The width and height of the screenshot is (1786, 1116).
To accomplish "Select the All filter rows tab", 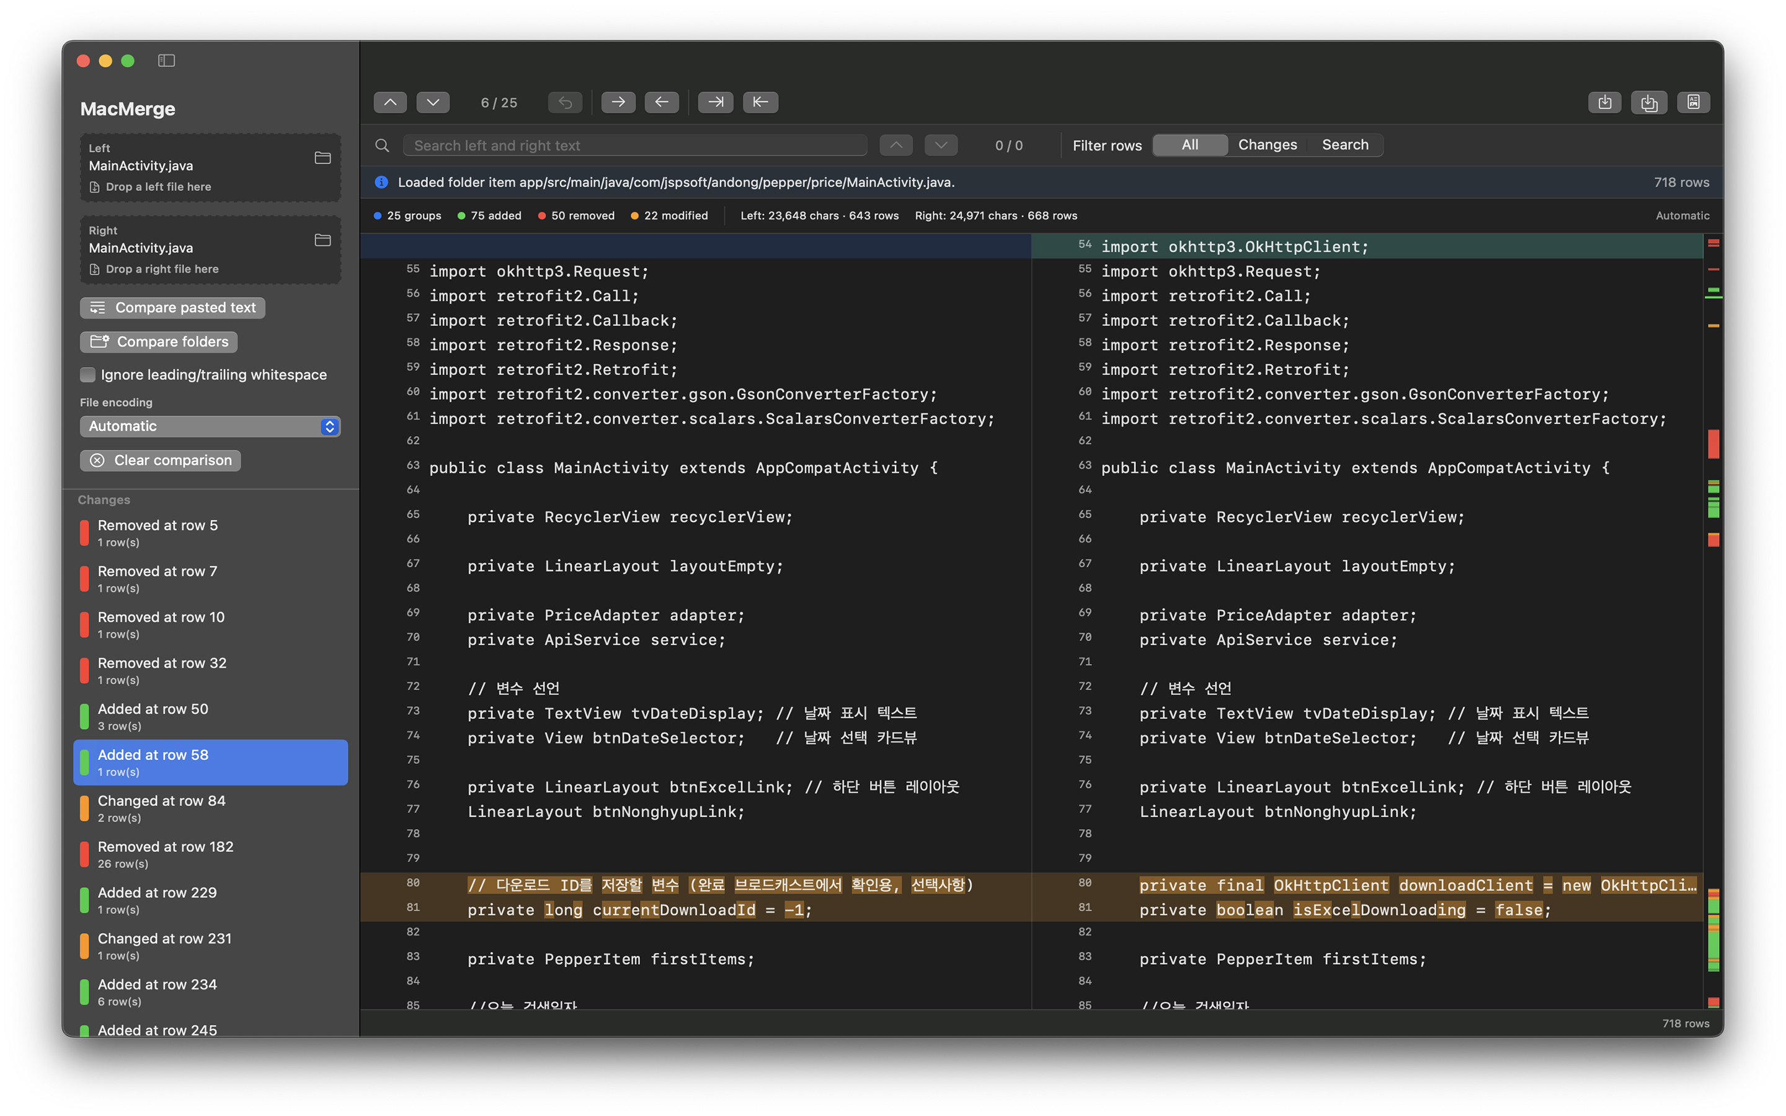I will 1189,144.
